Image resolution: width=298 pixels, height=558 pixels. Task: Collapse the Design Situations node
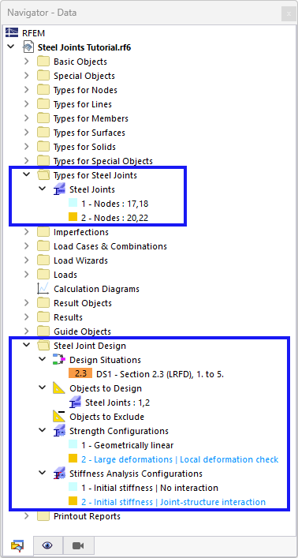coord(43,359)
